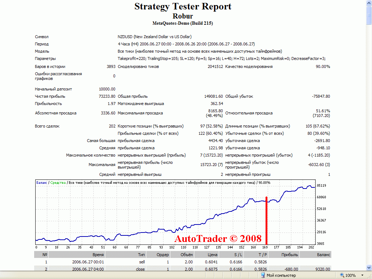The height and width of the screenshot is (279, 372).
Task: Click the scrollbar up arrow
Action: click(x=369, y=3)
